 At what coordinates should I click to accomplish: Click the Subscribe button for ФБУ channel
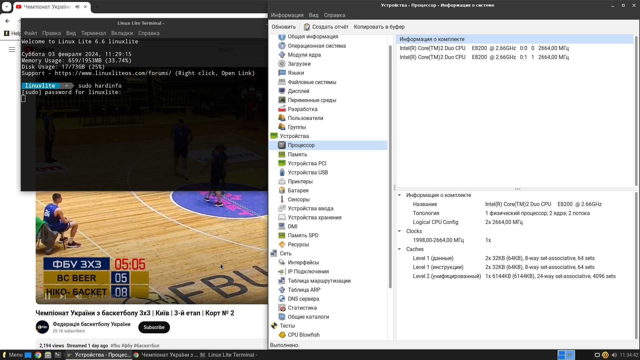(x=154, y=327)
